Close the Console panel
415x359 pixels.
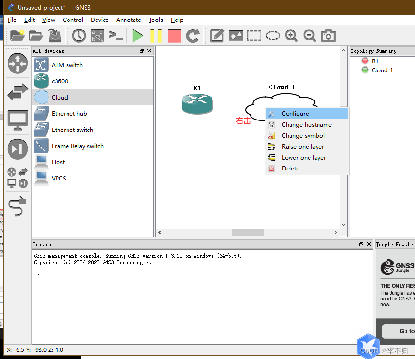tap(369, 244)
